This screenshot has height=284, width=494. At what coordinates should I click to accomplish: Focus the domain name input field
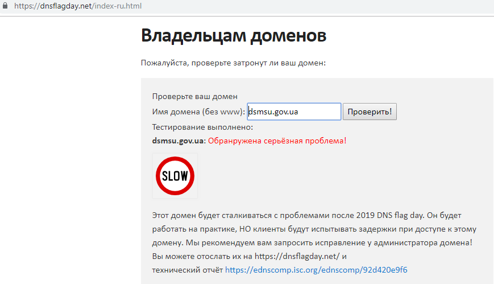[294, 112]
